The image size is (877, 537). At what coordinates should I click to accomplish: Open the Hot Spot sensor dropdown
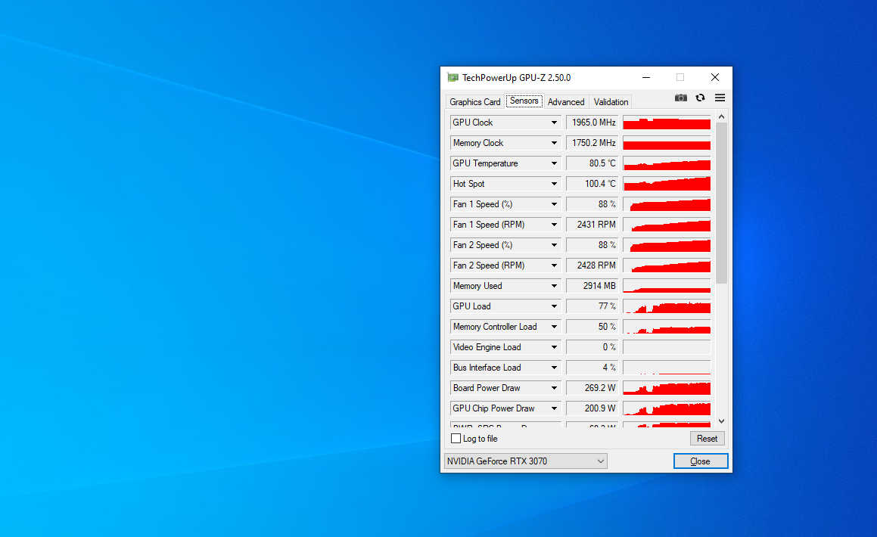[x=554, y=184]
